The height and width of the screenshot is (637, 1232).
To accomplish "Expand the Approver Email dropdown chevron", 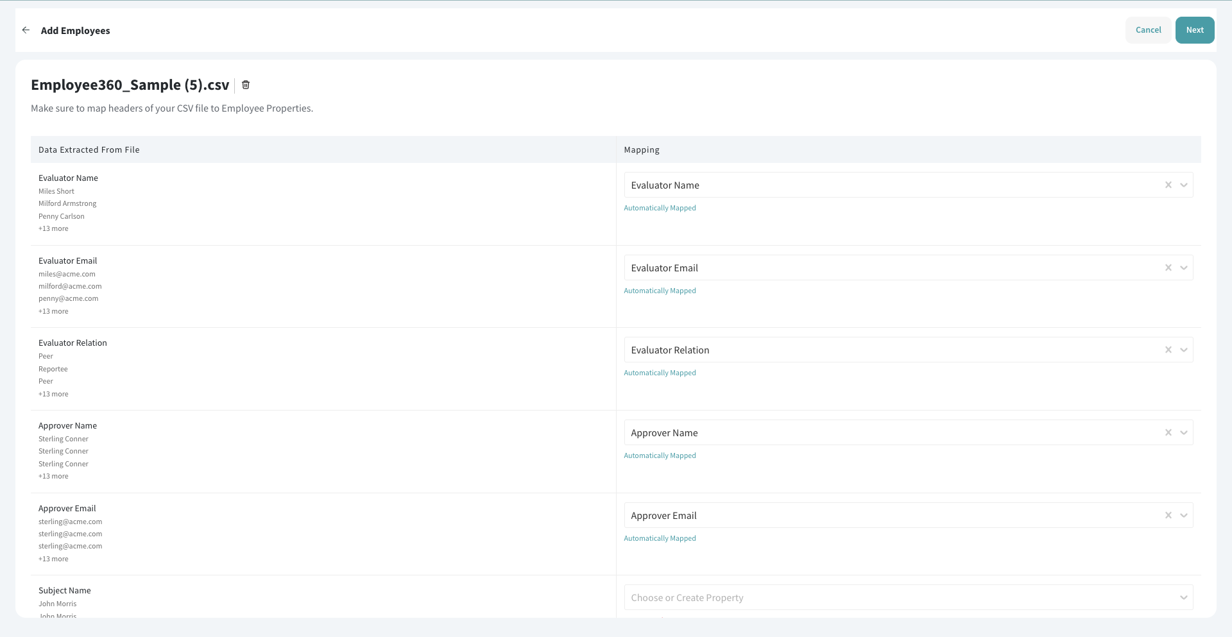I will 1184,516.
